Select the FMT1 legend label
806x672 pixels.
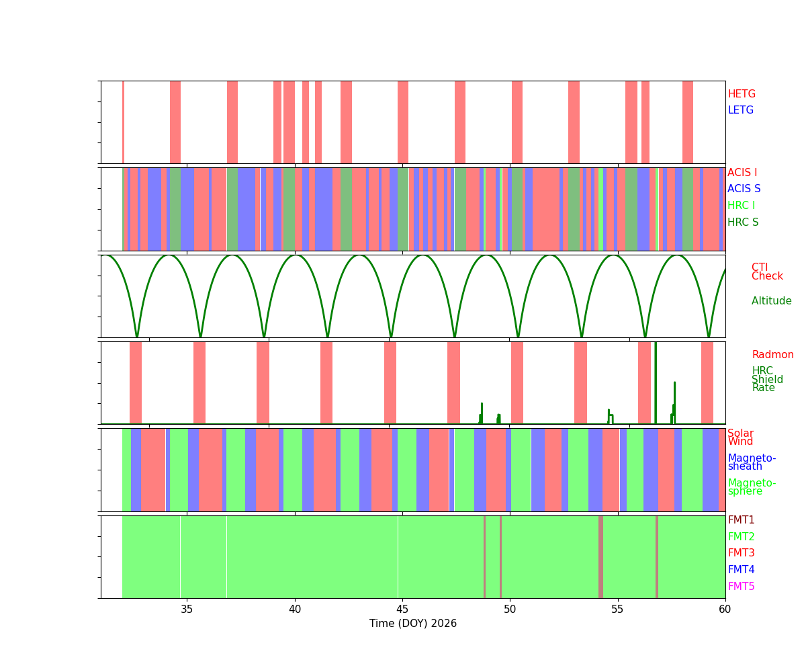tap(741, 520)
